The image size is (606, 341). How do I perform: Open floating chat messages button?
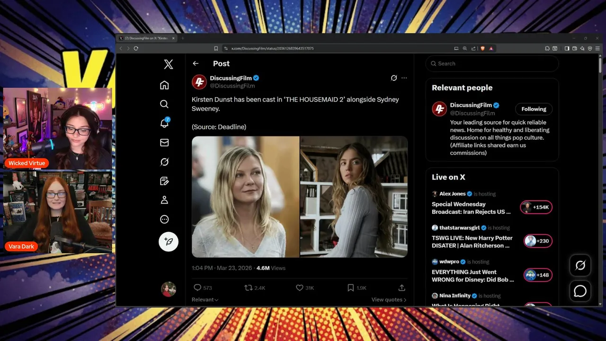580,291
